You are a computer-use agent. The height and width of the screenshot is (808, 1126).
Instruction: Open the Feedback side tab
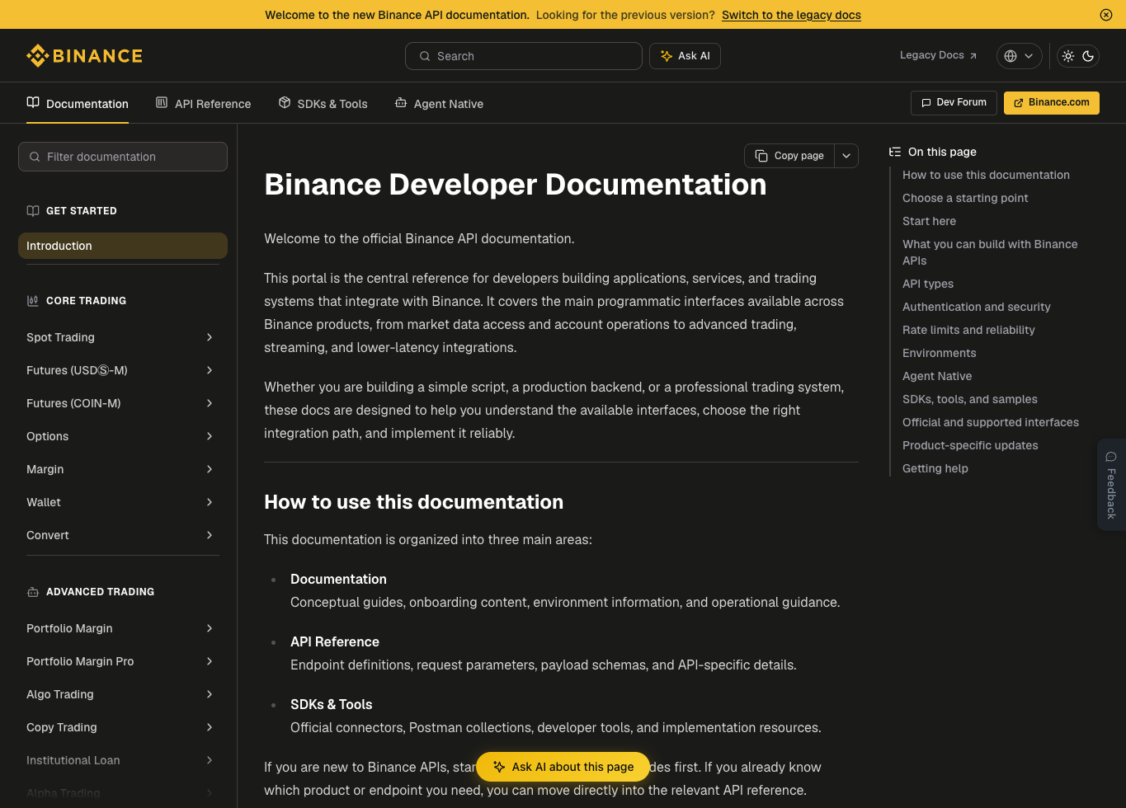point(1111,485)
